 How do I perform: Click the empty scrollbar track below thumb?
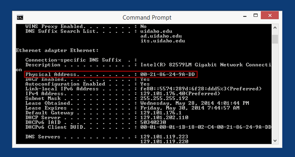click(275, 90)
